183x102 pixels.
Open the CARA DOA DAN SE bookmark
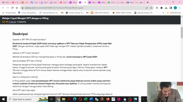point(100,13)
